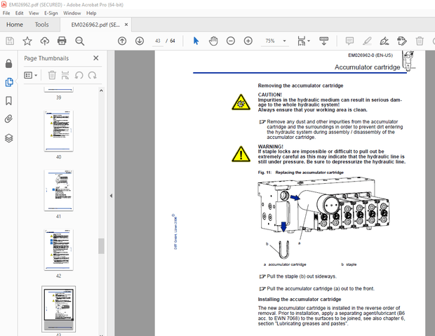Open the Window menu
This screenshot has width=435, height=336.
click(x=72, y=13)
